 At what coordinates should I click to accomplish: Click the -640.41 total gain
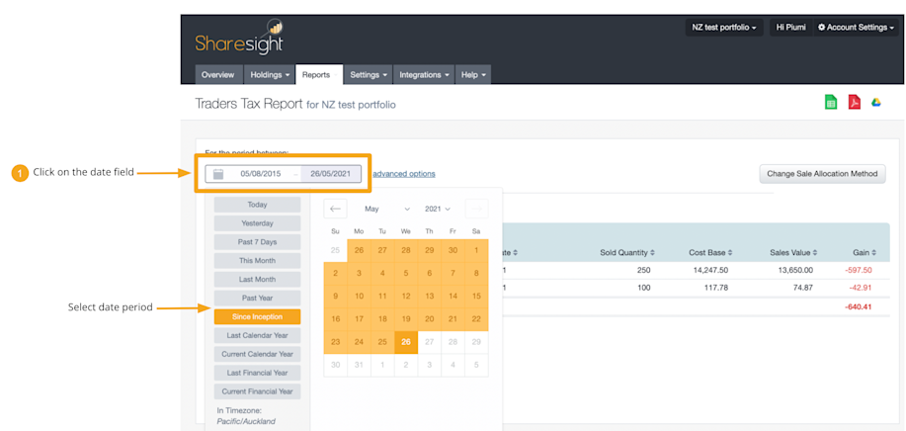coord(858,306)
